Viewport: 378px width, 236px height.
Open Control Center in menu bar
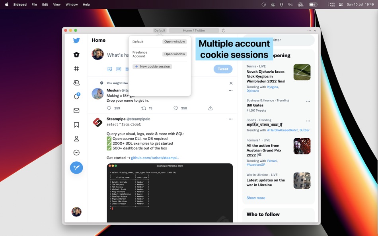341,5
